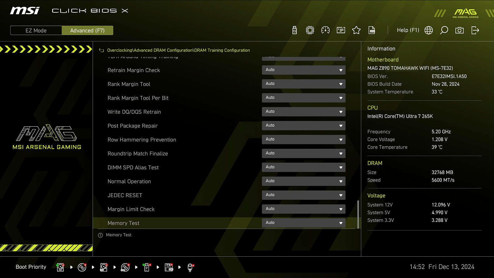Expand the JEDEC RESET dropdown
494x278 pixels.
[x=304, y=195]
